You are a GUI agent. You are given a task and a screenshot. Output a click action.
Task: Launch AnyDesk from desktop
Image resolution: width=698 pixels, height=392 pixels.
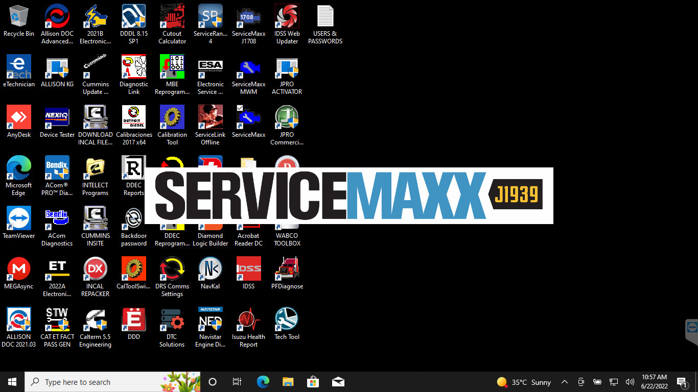click(x=19, y=122)
